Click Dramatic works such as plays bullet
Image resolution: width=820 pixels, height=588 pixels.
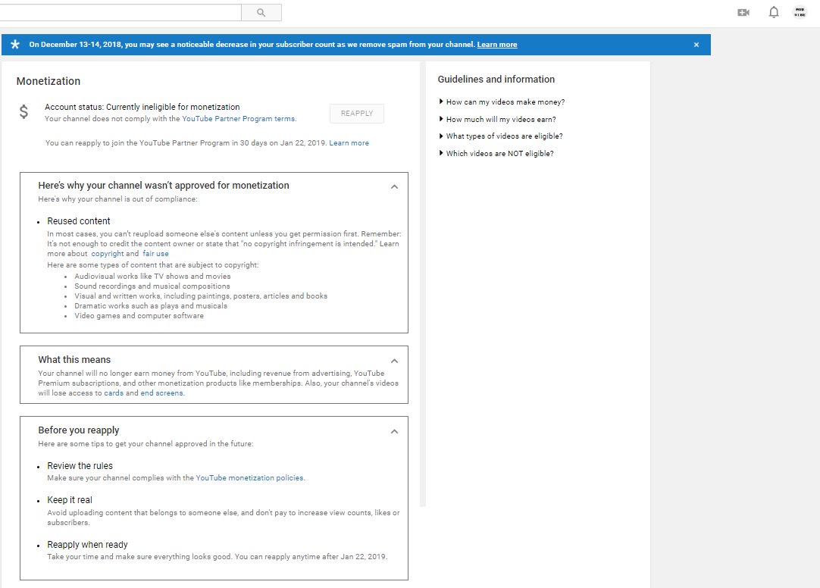pos(151,306)
